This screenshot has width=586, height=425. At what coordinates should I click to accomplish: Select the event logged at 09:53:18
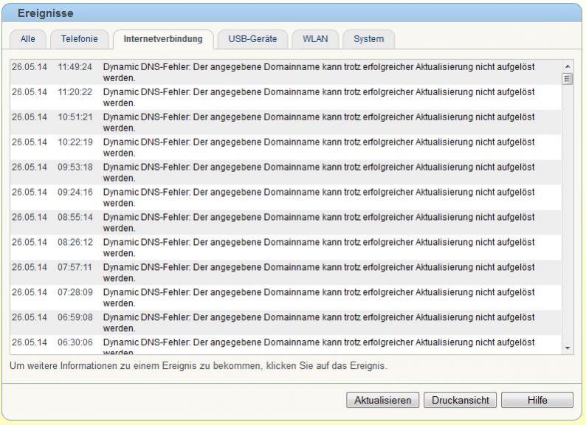(286, 173)
